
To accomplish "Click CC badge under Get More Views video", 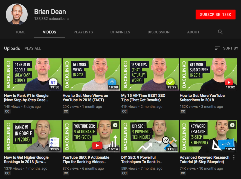I will pyautogui.click(x=66, y=111).
